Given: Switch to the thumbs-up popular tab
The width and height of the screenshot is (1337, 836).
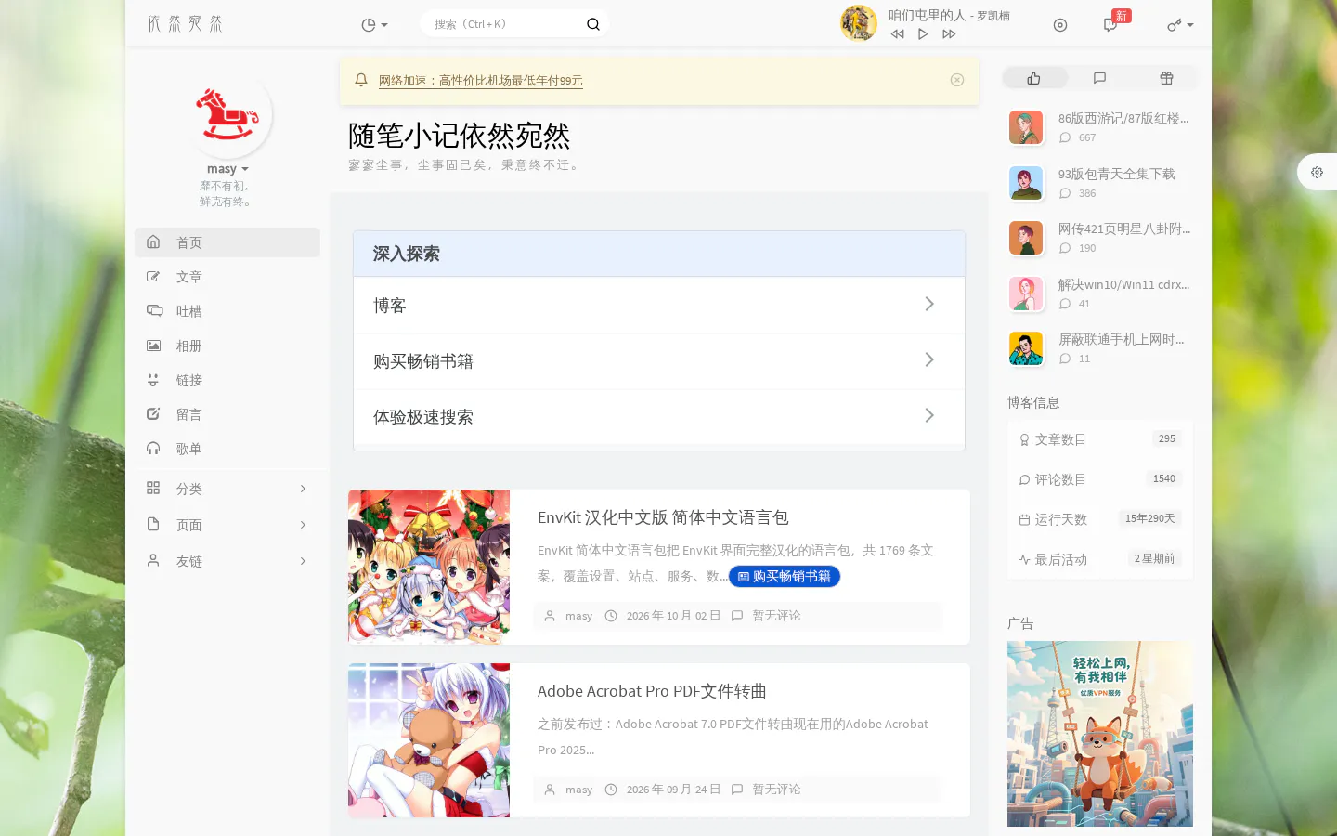Looking at the screenshot, I should tap(1034, 78).
